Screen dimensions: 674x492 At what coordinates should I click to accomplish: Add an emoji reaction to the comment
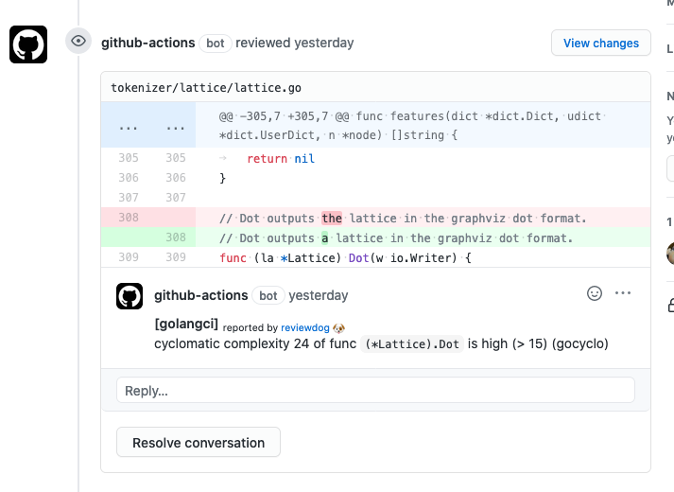pyautogui.click(x=595, y=293)
